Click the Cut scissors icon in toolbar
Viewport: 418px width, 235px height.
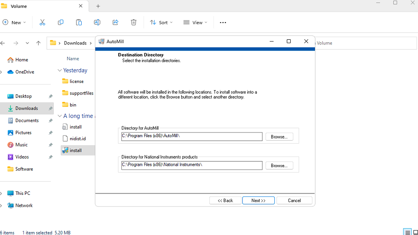click(42, 22)
